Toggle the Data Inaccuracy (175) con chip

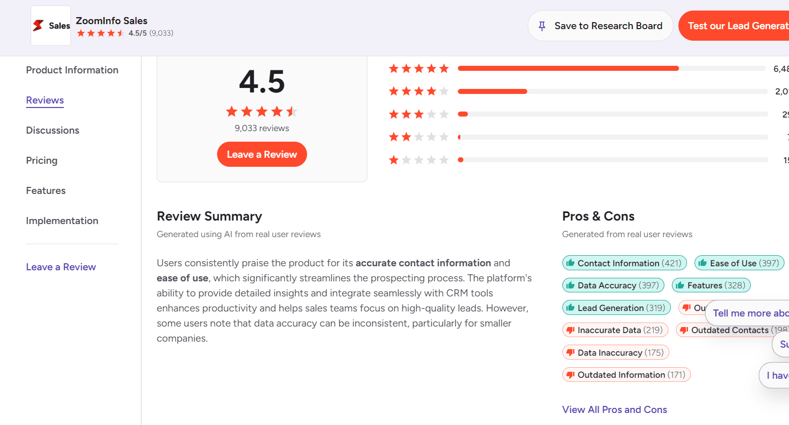[x=615, y=352]
